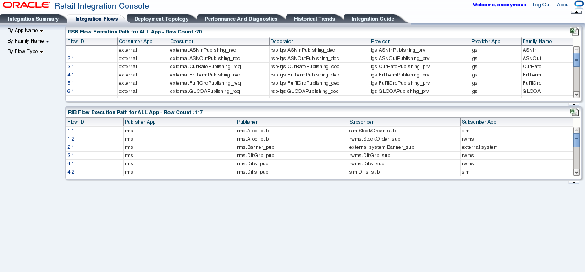The width and height of the screenshot is (585, 272).
Task: Export RSB Flow table to Excel icon
Action: pos(574,32)
